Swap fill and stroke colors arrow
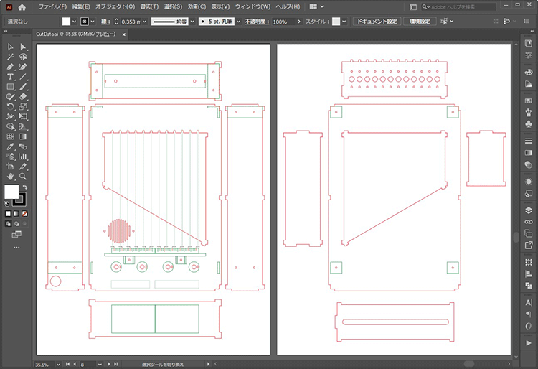Screen dimensions: 538x369 click(x=24, y=186)
